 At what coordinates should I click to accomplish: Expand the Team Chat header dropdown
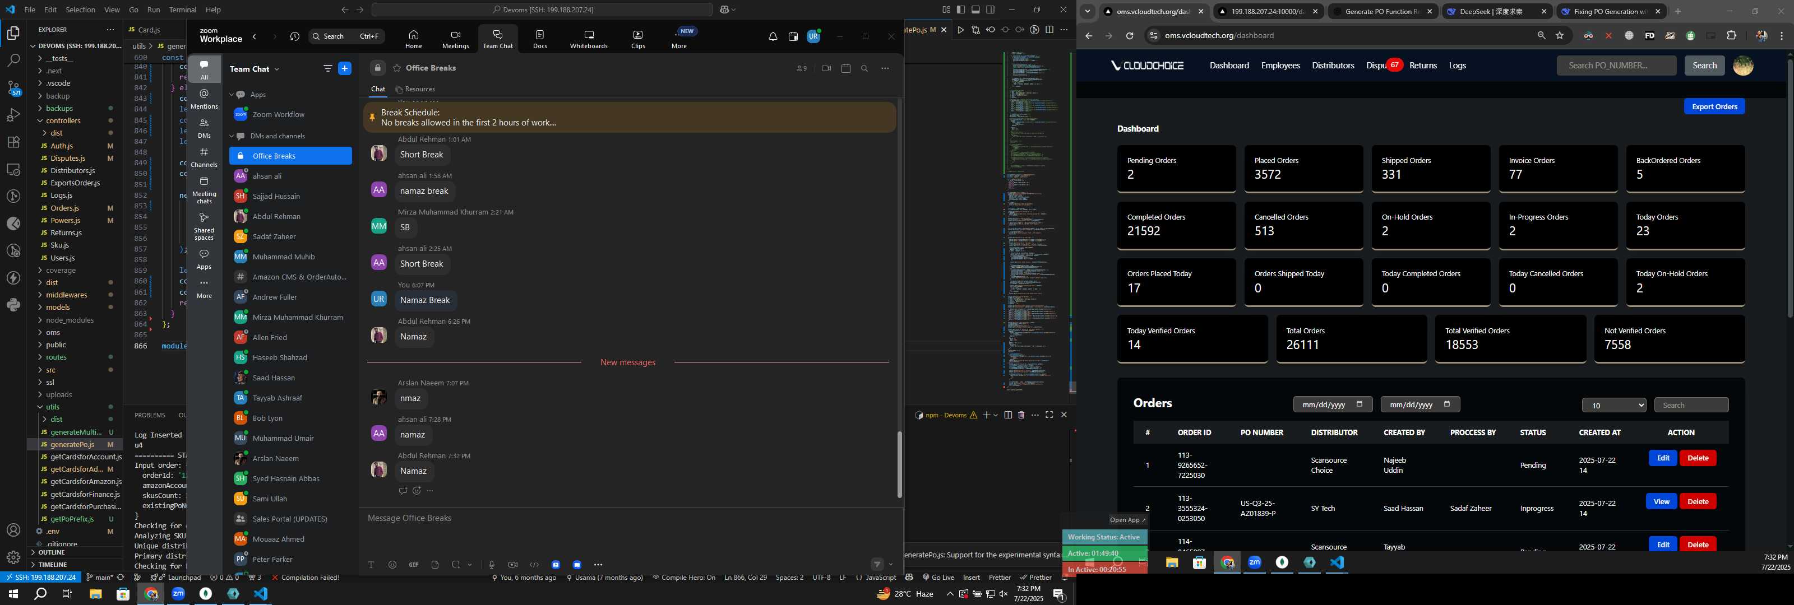click(x=276, y=69)
